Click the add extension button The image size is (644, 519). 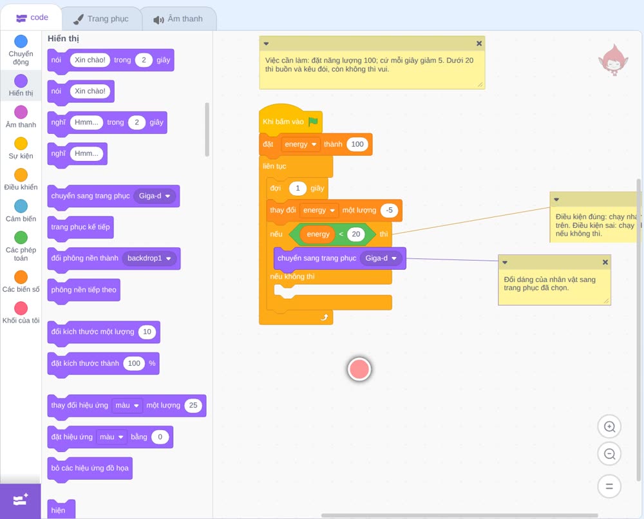click(x=21, y=500)
